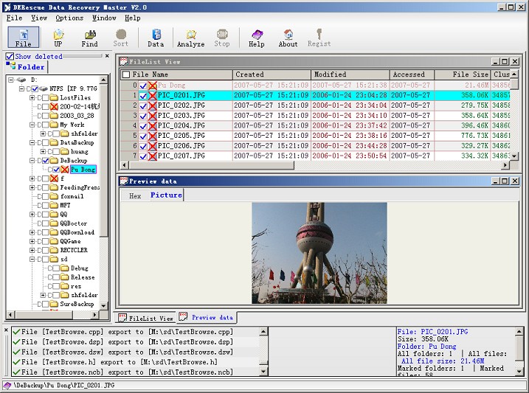Uncheck the PIC_0201.JPG checkbox

143,96
